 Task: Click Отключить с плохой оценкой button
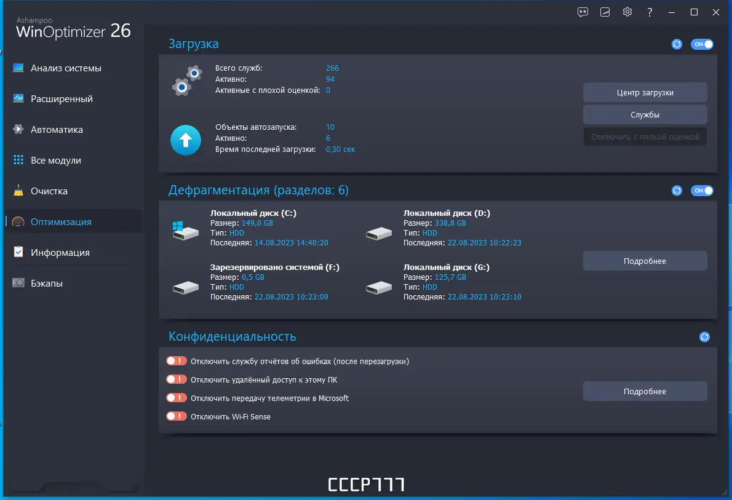645,137
